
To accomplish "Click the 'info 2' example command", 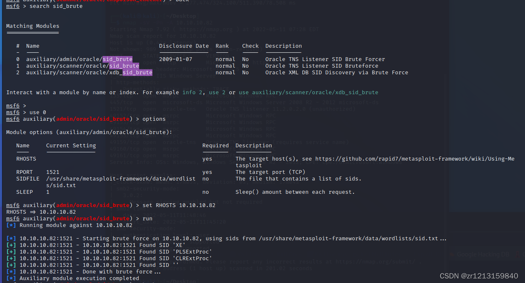I will [192, 93].
